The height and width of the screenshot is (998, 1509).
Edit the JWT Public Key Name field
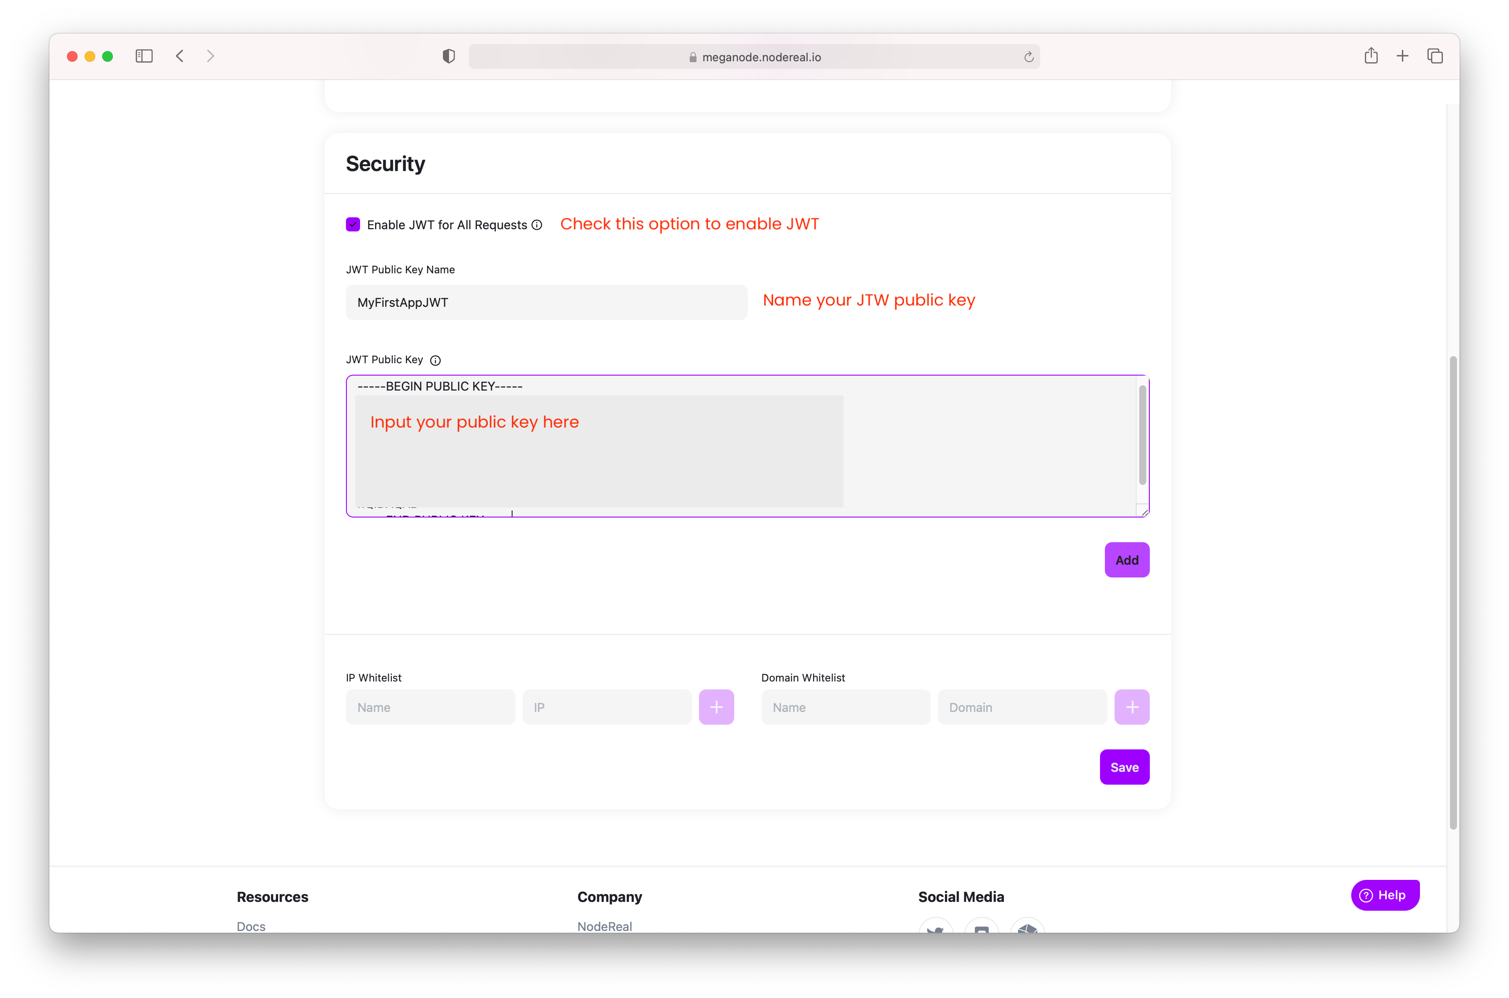click(x=546, y=302)
